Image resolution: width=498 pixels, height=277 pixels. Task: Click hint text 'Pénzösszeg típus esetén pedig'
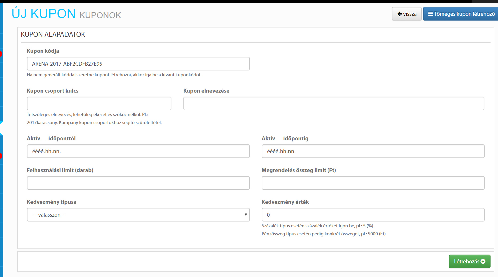(324, 234)
